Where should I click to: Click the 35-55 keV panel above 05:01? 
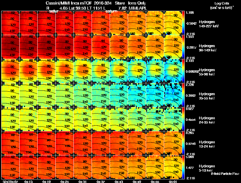tap(173, 95)
